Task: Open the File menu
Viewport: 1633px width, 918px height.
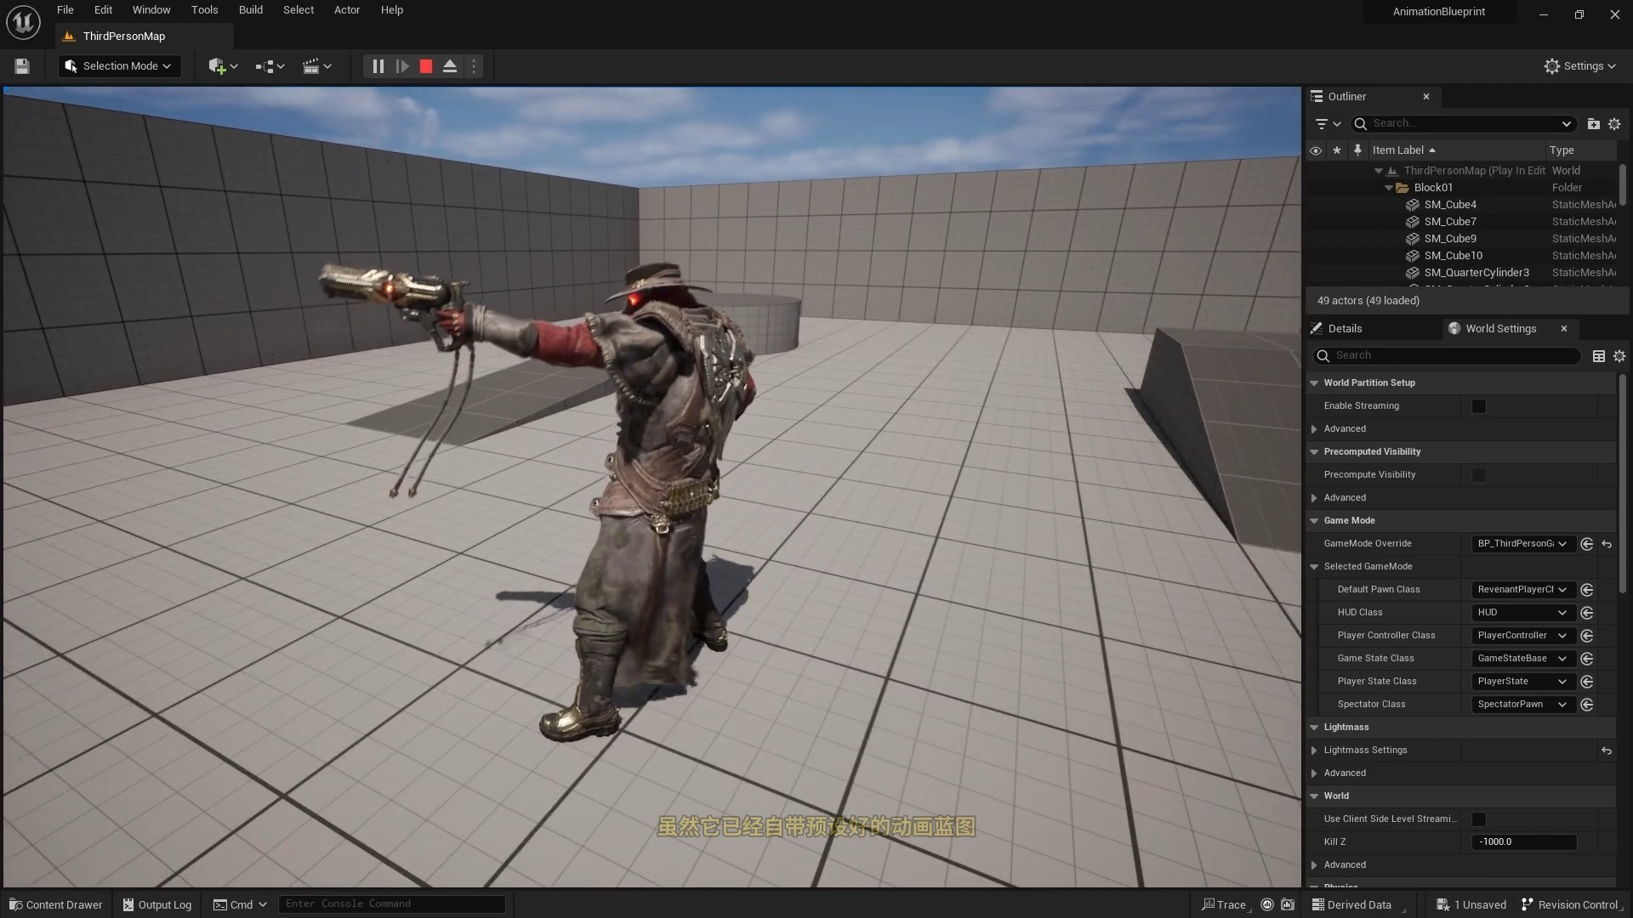Action: [65, 10]
